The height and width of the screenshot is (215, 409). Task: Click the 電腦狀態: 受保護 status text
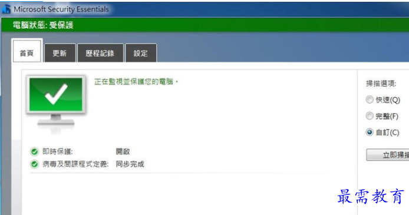tap(43, 25)
